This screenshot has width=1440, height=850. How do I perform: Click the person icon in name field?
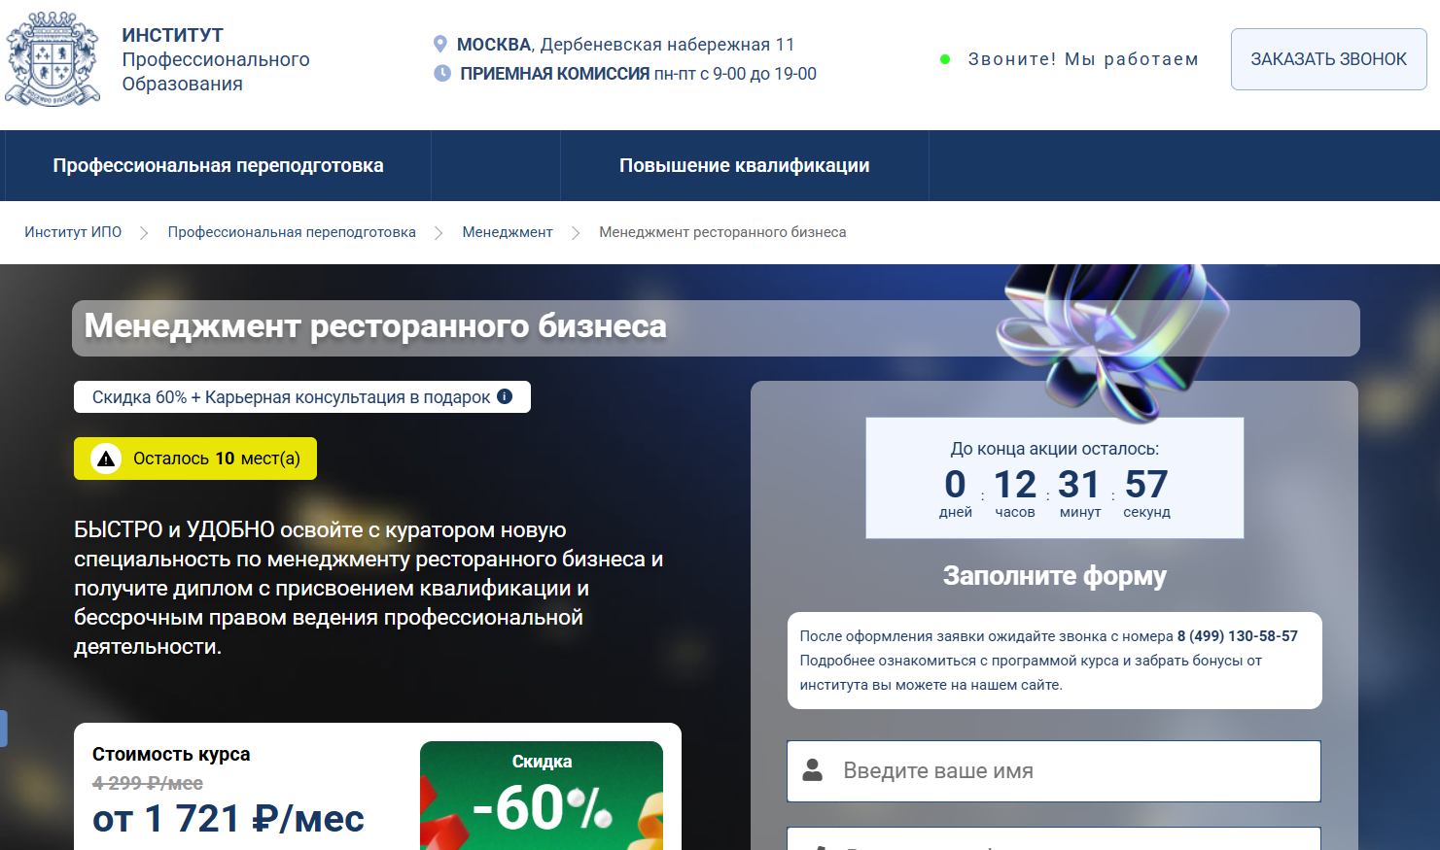[813, 770]
